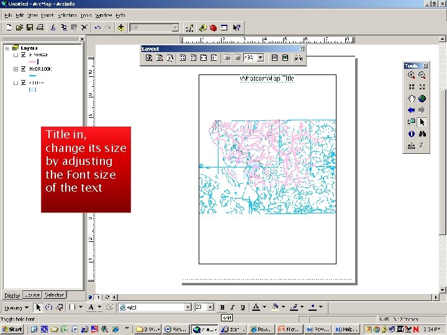This screenshot has height=335, width=447.
Task: Collapse the HYDR100K layer legend
Action: coord(16,69)
